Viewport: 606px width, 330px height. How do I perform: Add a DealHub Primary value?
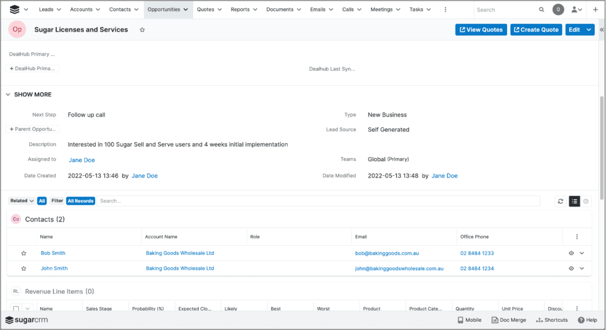pos(33,69)
